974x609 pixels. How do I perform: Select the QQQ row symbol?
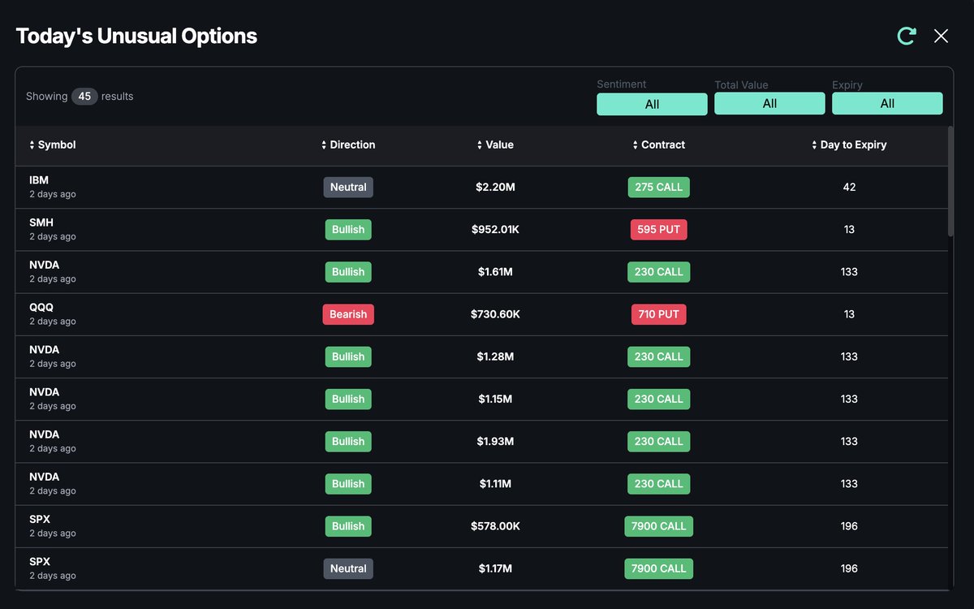coord(41,307)
